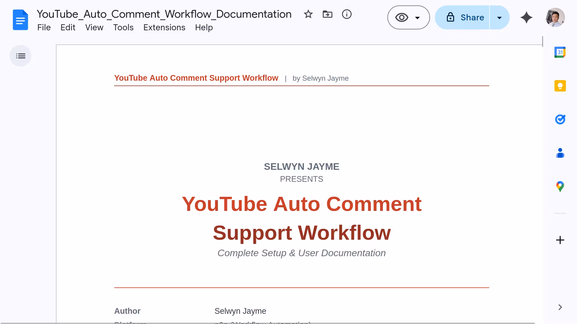Click the 'SELWYN JAYME' heading
Screen dimensions: 577x324
302,166
